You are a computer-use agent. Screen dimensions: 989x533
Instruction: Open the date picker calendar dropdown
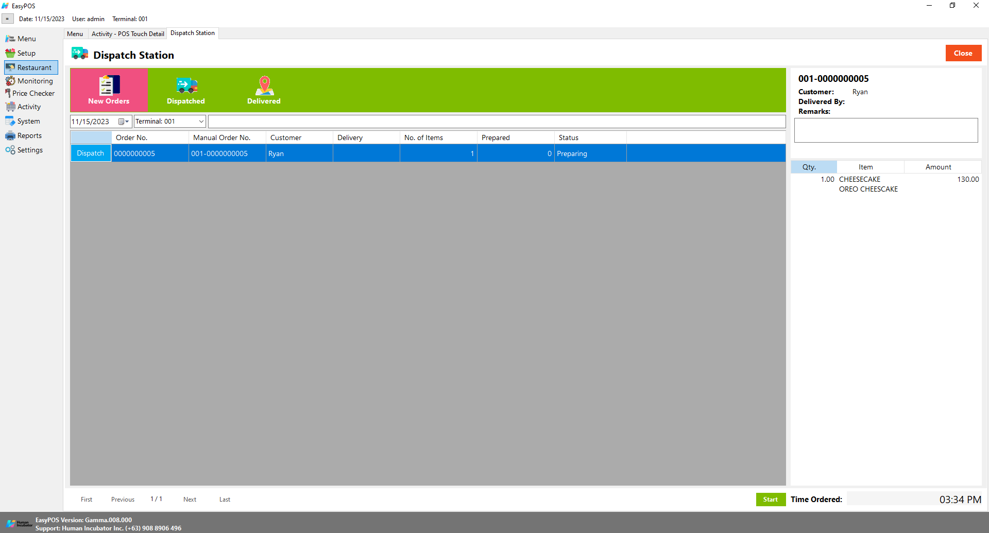click(124, 122)
